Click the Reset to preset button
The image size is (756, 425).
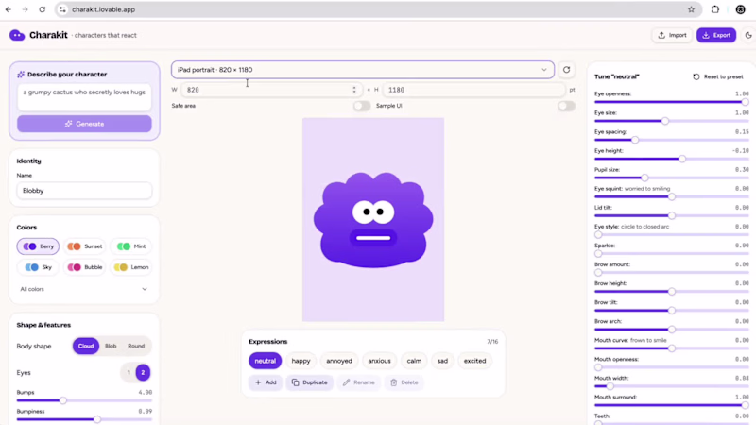pyautogui.click(x=718, y=77)
